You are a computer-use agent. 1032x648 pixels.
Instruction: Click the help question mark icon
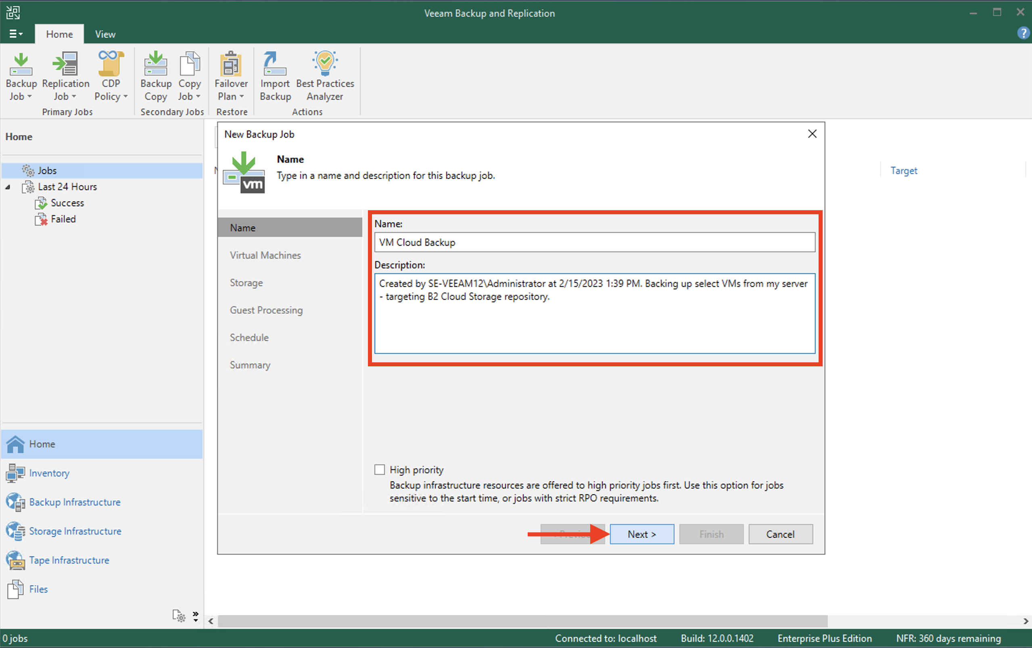[x=1023, y=33]
